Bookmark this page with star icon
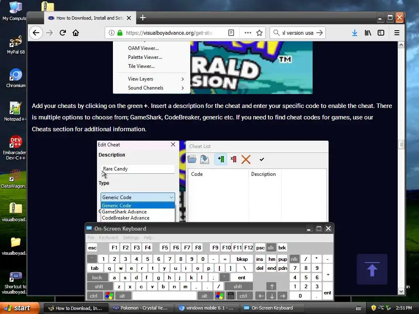The image size is (419, 314). coord(259,33)
